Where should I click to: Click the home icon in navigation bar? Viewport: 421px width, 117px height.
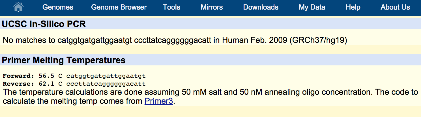coord(18,7)
